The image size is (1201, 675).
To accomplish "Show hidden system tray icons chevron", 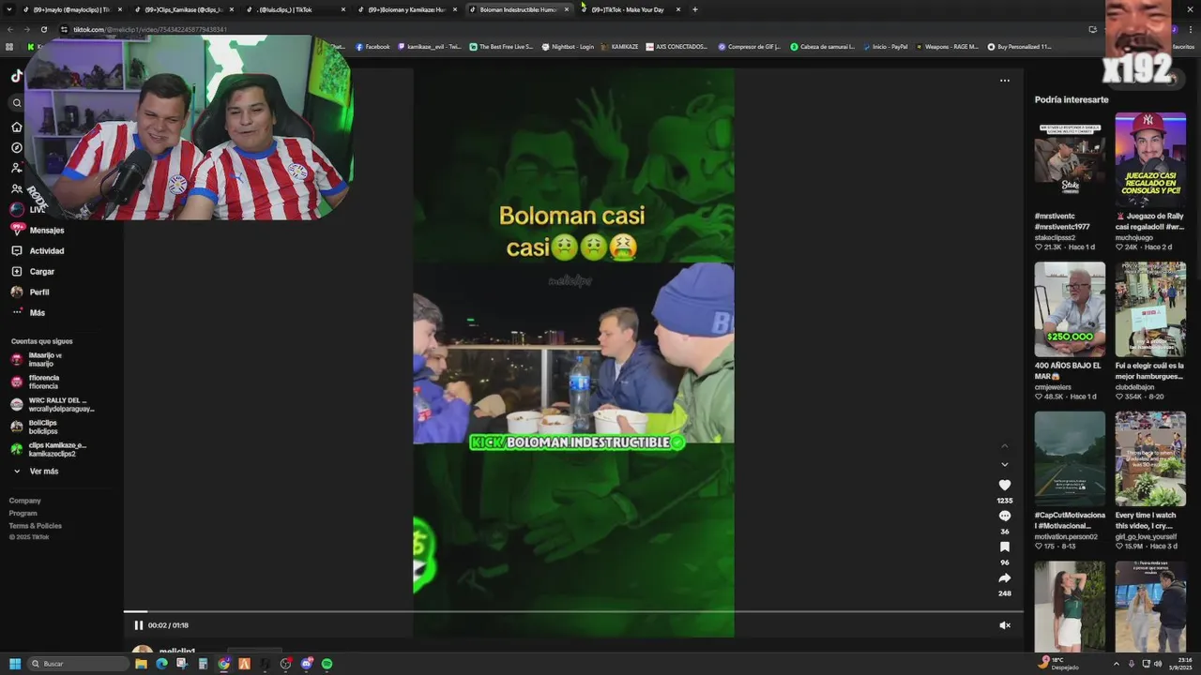I will [x=1116, y=664].
